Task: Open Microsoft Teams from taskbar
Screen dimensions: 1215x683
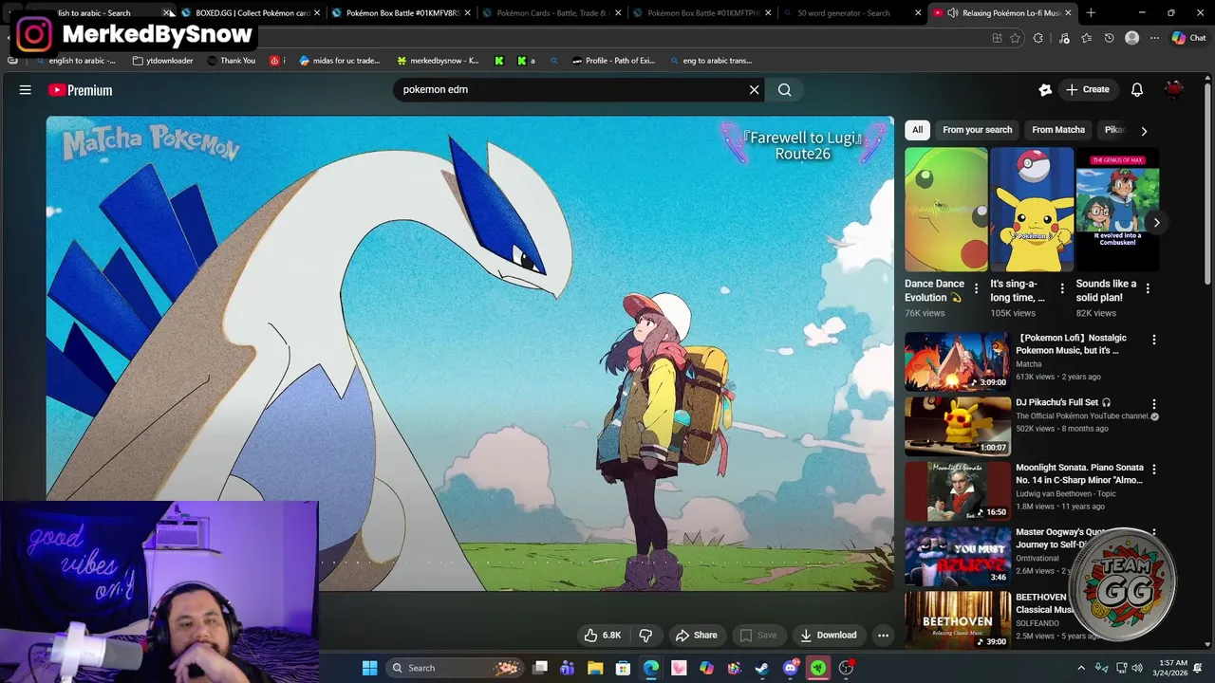Action: point(567,668)
